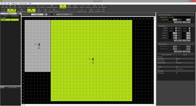Click Reset under Voxel Mapping
The height and width of the screenshot is (106, 196).
click(x=186, y=41)
